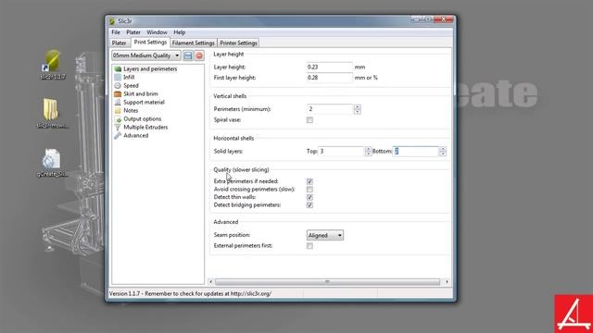
Task: Switch to the Filament Settings tab
Action: click(194, 43)
